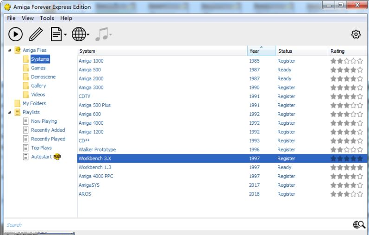Click the globe Web icon
The width and height of the screenshot is (369, 235).
point(79,34)
